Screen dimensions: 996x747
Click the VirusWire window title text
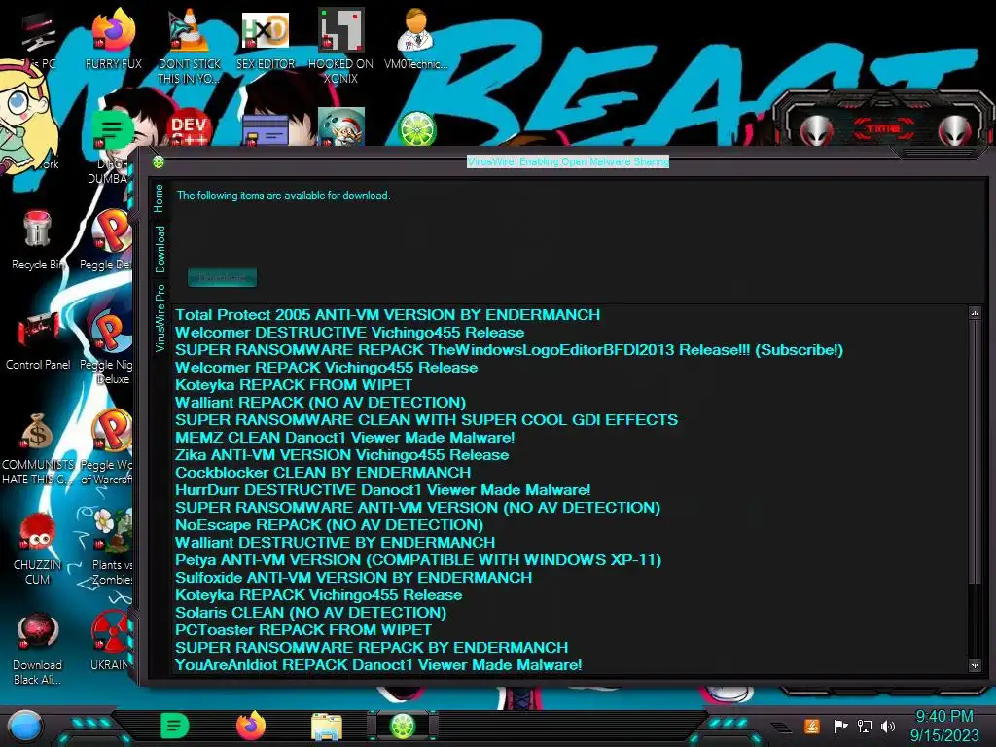pos(568,161)
